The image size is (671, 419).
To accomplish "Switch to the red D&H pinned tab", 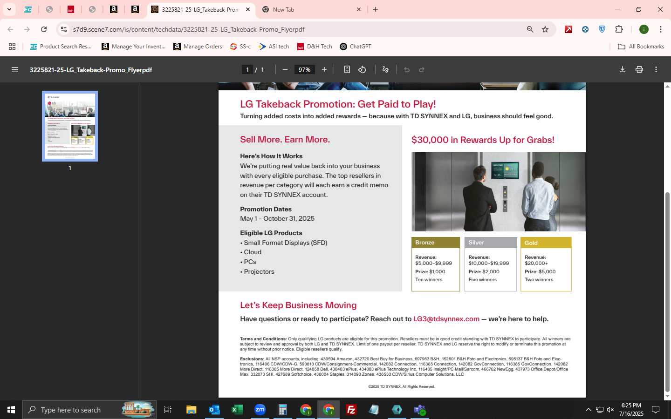I will (71, 9).
